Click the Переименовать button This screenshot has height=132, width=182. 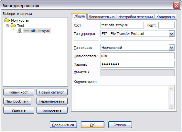pyautogui.click(x=52, y=101)
